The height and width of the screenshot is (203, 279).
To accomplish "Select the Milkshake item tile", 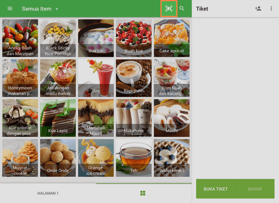I will tap(134, 118).
